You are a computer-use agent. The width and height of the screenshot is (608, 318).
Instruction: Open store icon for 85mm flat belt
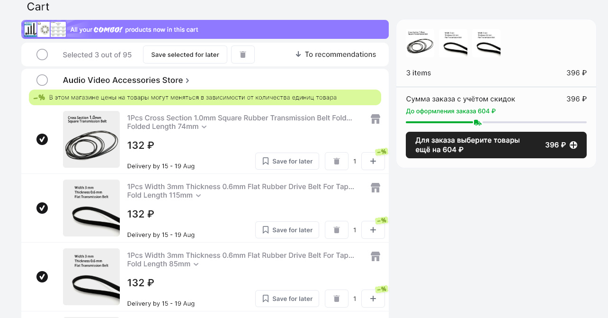(376, 256)
